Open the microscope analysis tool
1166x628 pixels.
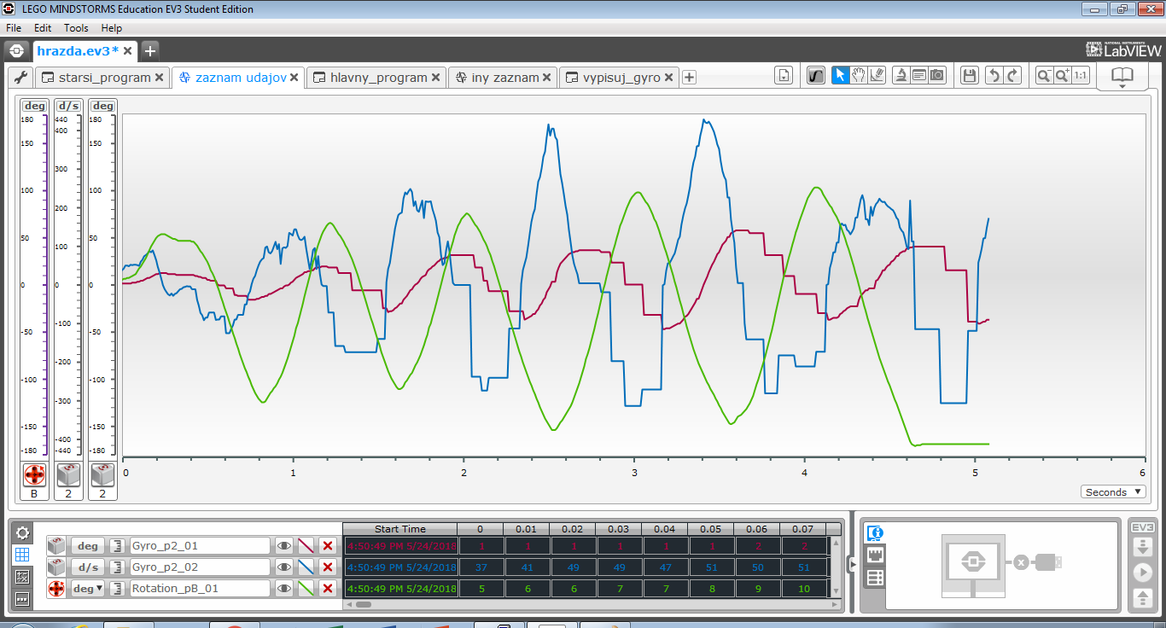(x=900, y=76)
